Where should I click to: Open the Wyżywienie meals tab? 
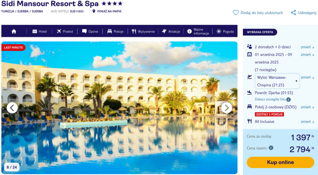(143, 31)
